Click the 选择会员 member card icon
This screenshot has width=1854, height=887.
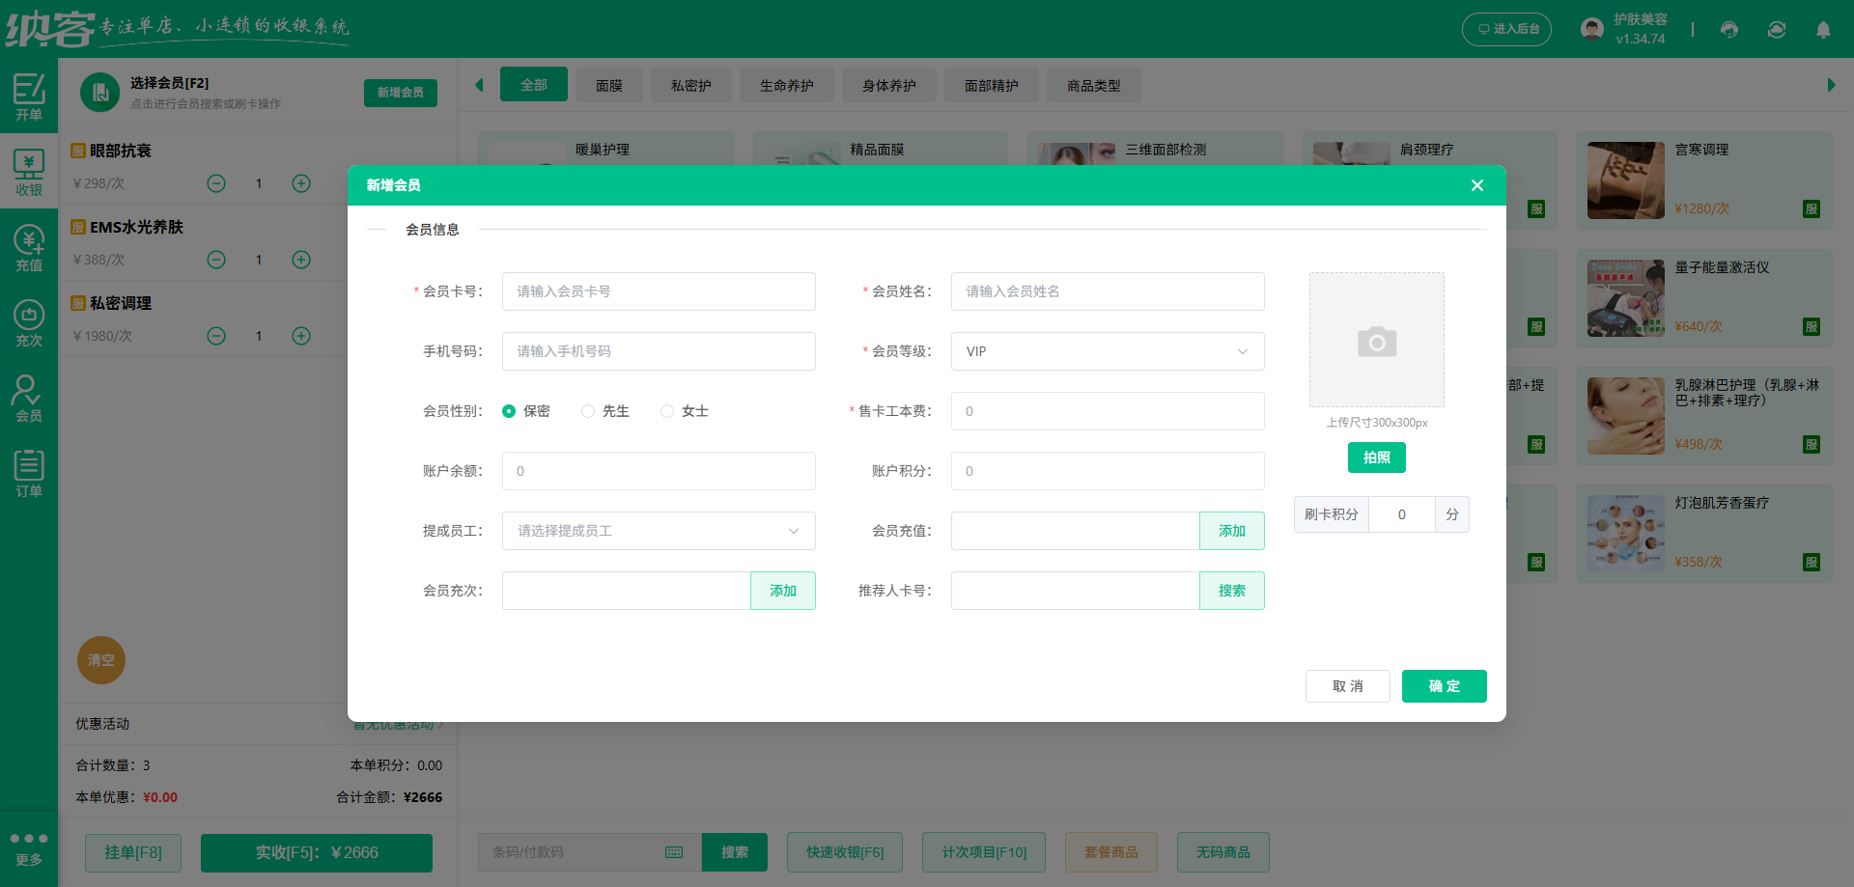99,93
